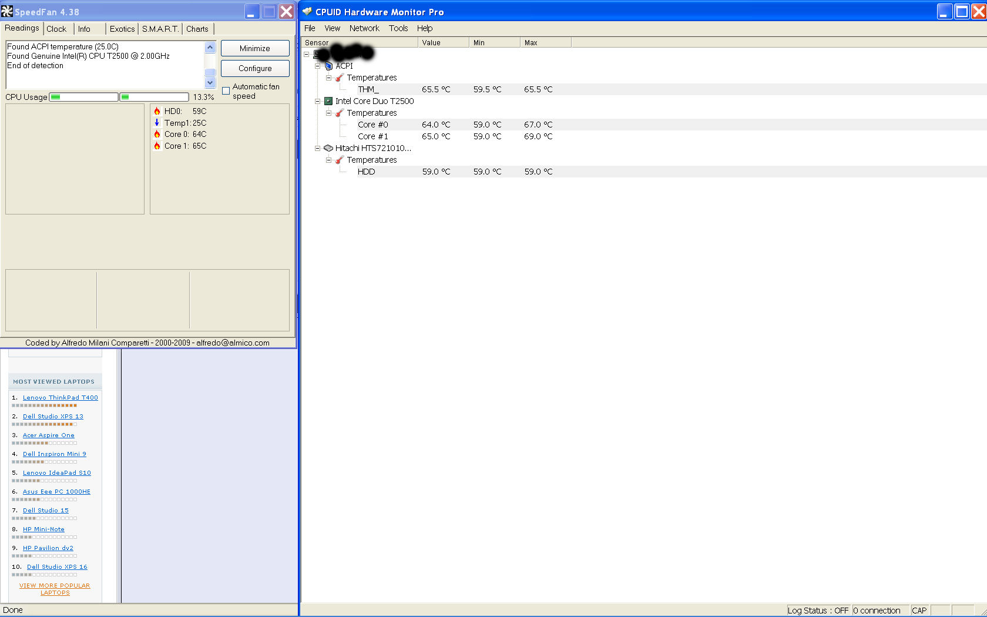Click the HD0 flame temperature icon
This screenshot has width=987, height=617.
(157, 111)
